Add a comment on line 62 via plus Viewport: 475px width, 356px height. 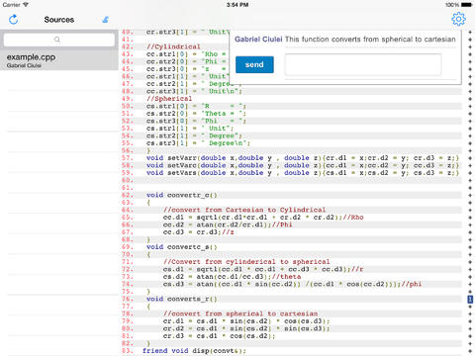(470, 195)
